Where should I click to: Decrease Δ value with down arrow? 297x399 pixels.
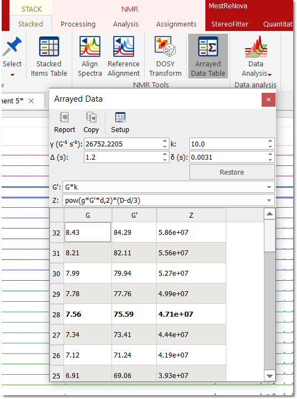[165, 160]
